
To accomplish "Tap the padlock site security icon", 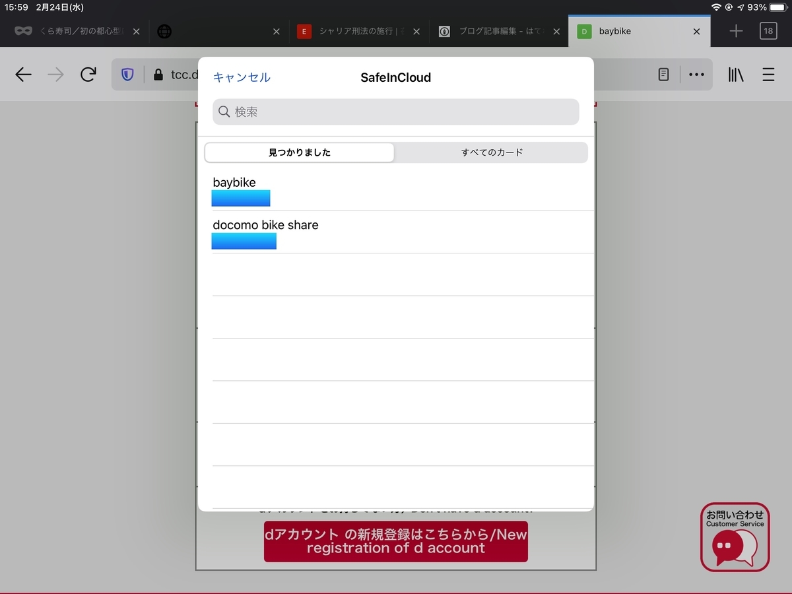I will [158, 75].
